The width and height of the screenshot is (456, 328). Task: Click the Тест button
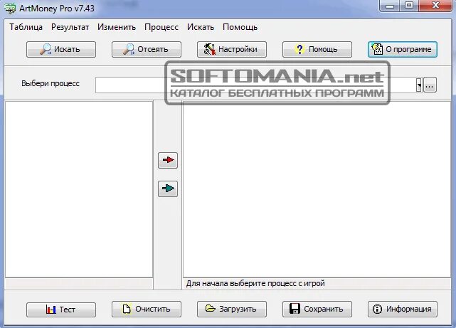61,310
